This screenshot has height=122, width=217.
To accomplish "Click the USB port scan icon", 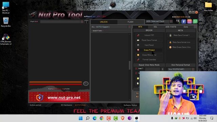I will [86, 22].
